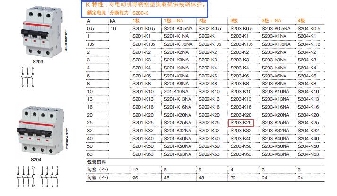Click the S204 four-pole breaker product photo
This screenshot has height=196, width=337.
tap(40, 131)
